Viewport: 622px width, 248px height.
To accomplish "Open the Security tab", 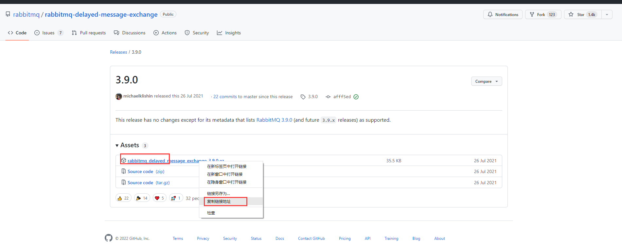I will (197, 33).
